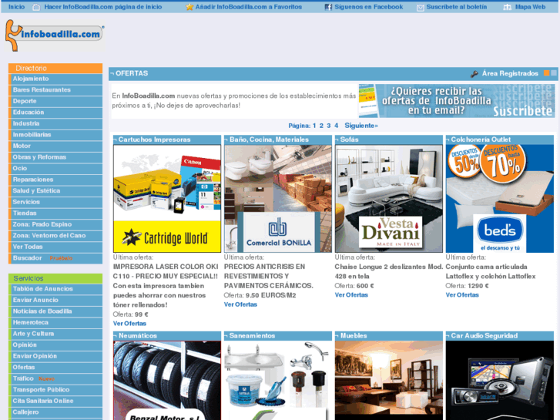Click Enviar Opinión
Viewport: 560px width, 420px height.
[55, 356]
